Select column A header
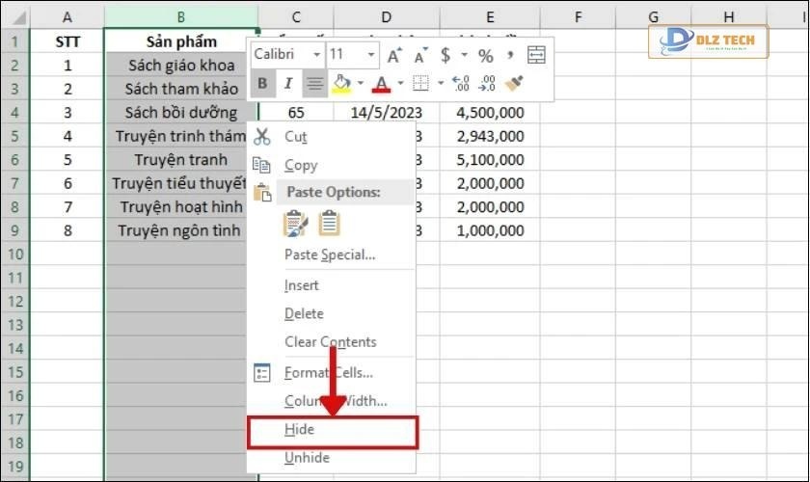 (x=67, y=17)
